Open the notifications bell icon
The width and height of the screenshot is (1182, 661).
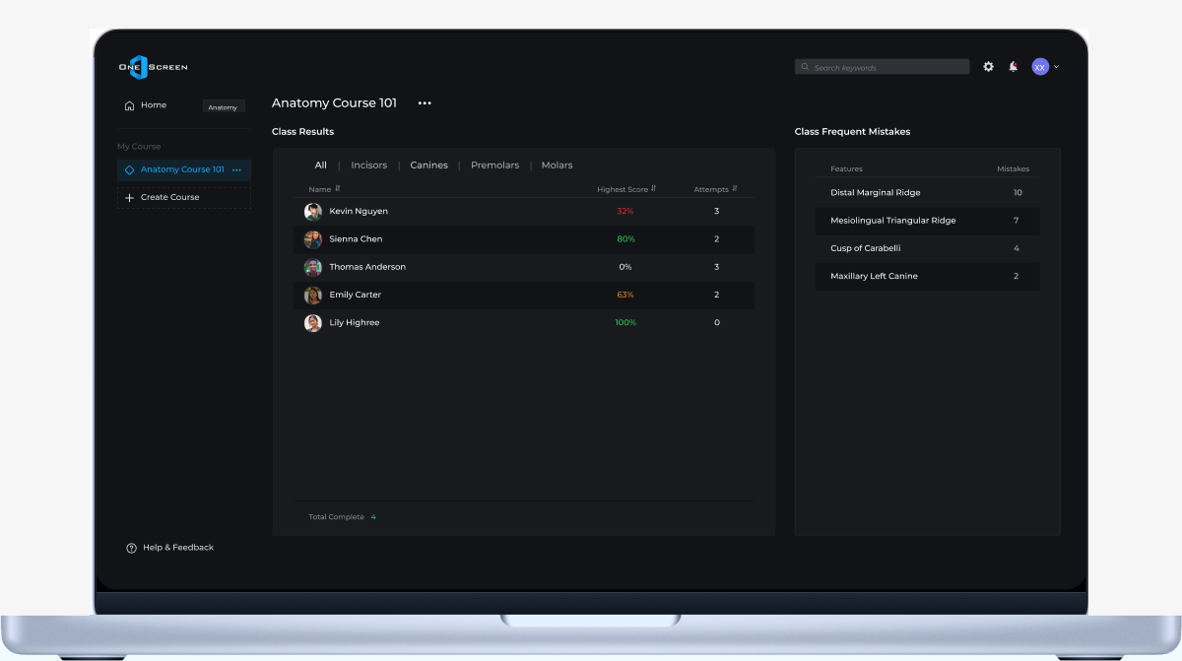pos(1014,67)
